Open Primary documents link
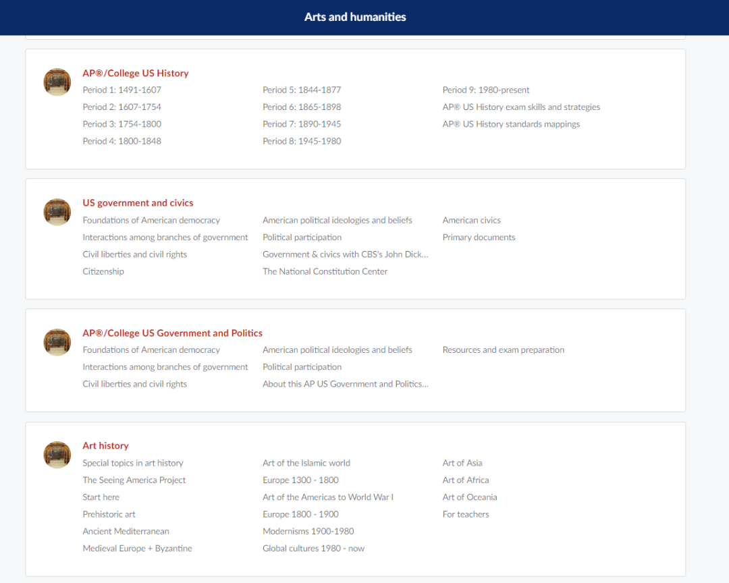Viewport: 729px width, 583px height. point(479,238)
